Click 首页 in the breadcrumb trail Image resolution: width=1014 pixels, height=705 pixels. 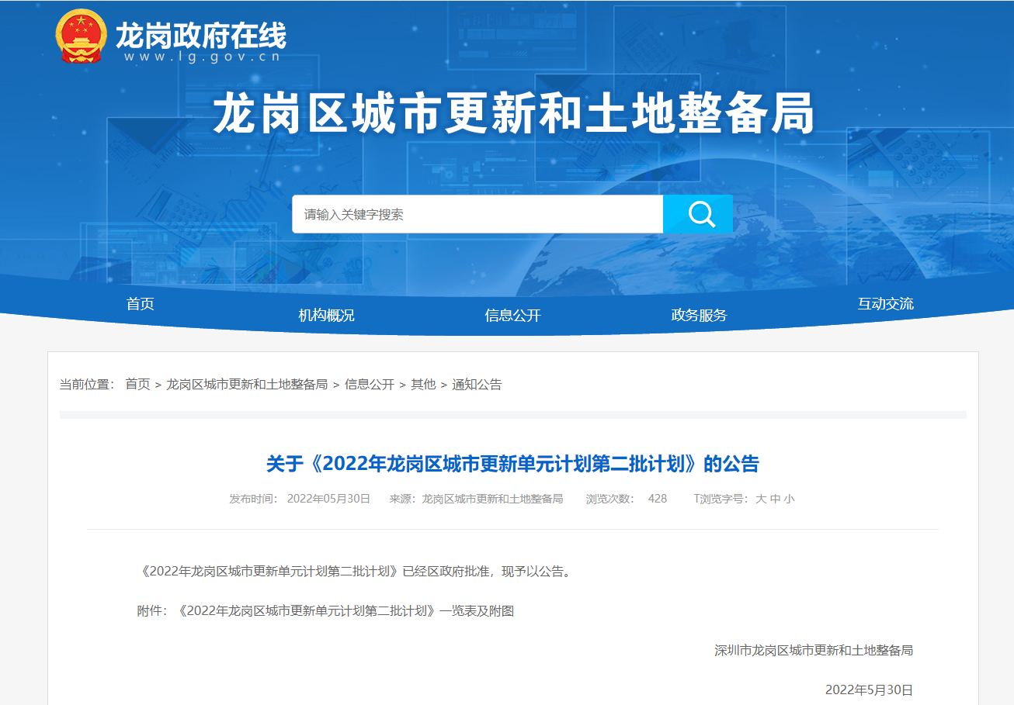tap(137, 385)
